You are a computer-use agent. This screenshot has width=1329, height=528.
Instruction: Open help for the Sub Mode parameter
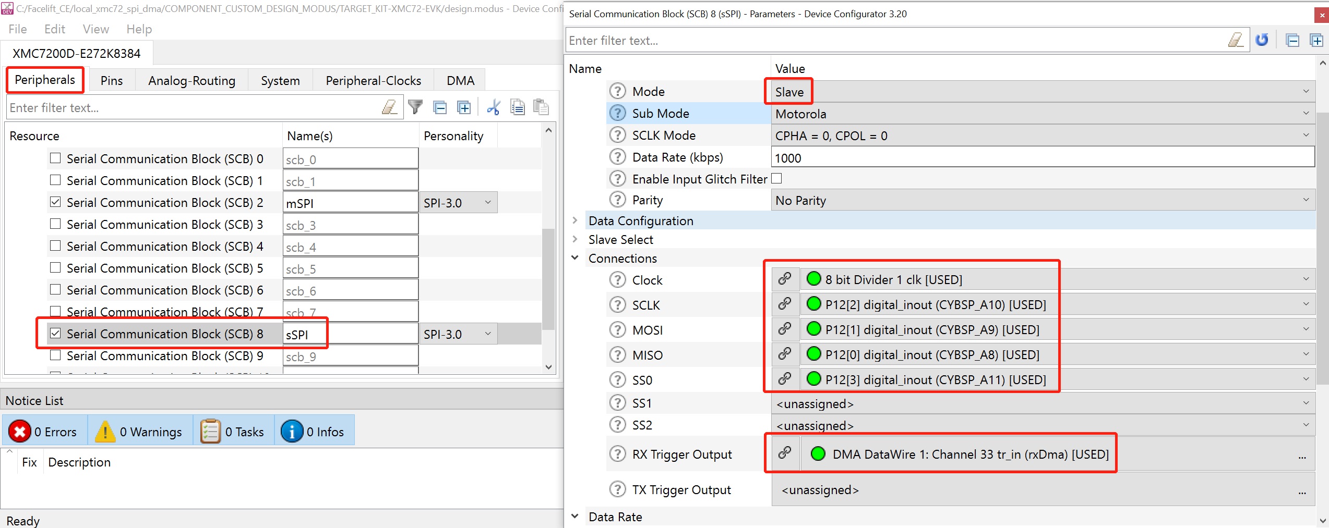[x=617, y=113]
